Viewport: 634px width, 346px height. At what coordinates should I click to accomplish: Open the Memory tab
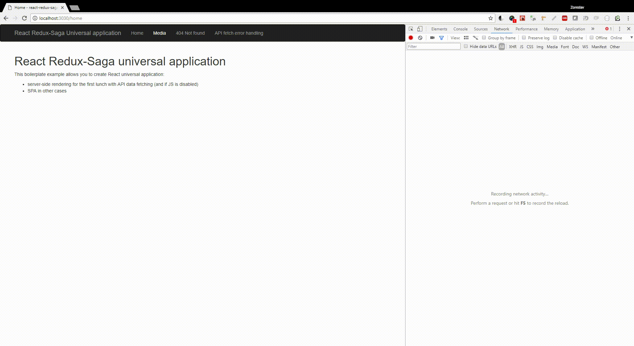point(551,29)
